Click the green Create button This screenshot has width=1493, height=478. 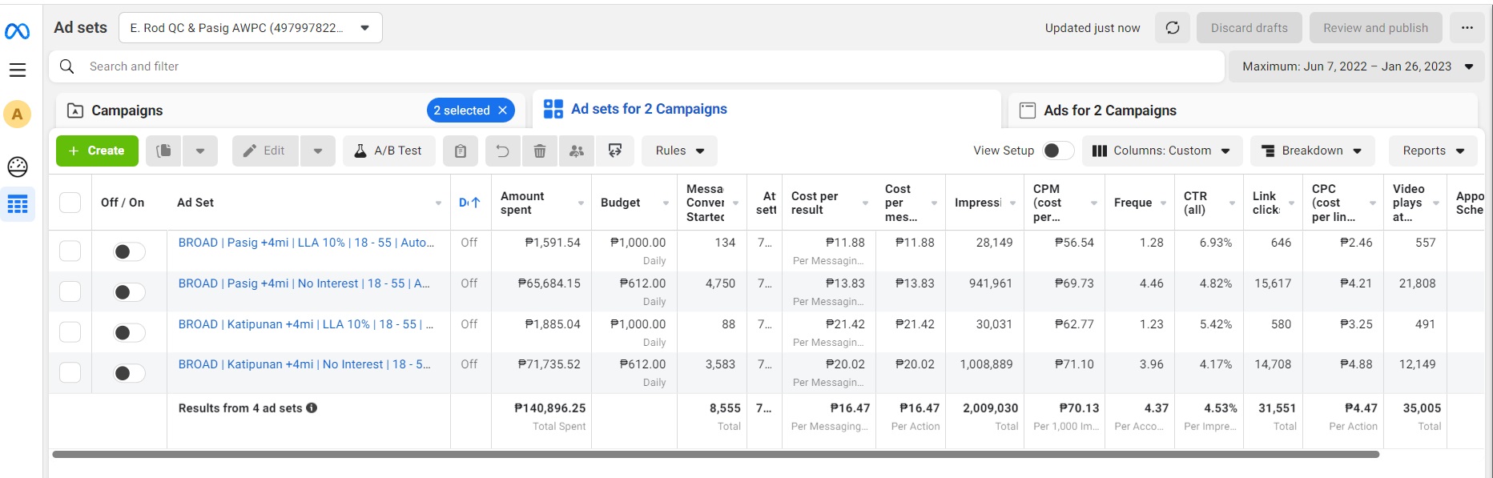pyautogui.click(x=97, y=151)
